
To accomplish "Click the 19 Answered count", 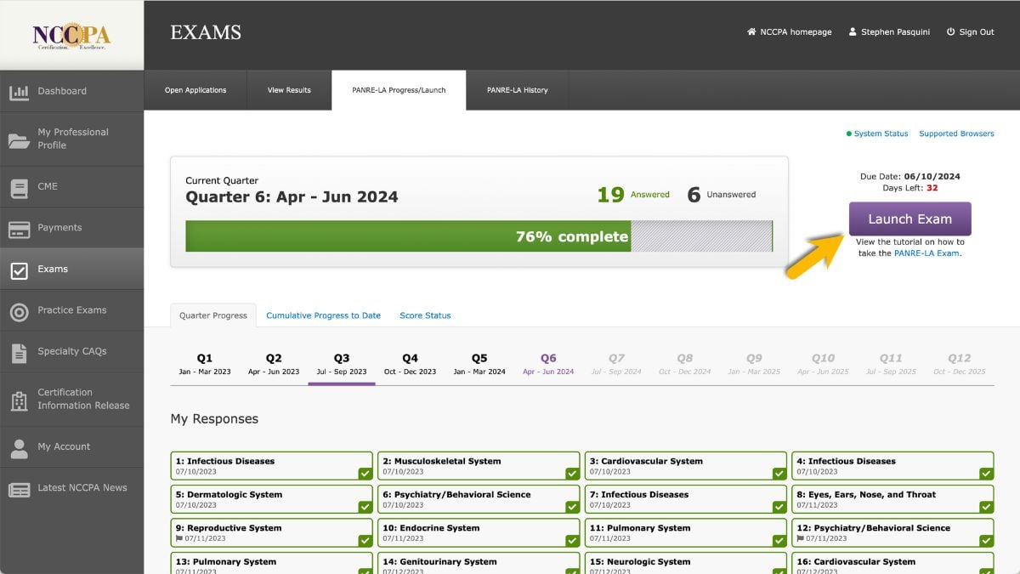I will tap(633, 195).
